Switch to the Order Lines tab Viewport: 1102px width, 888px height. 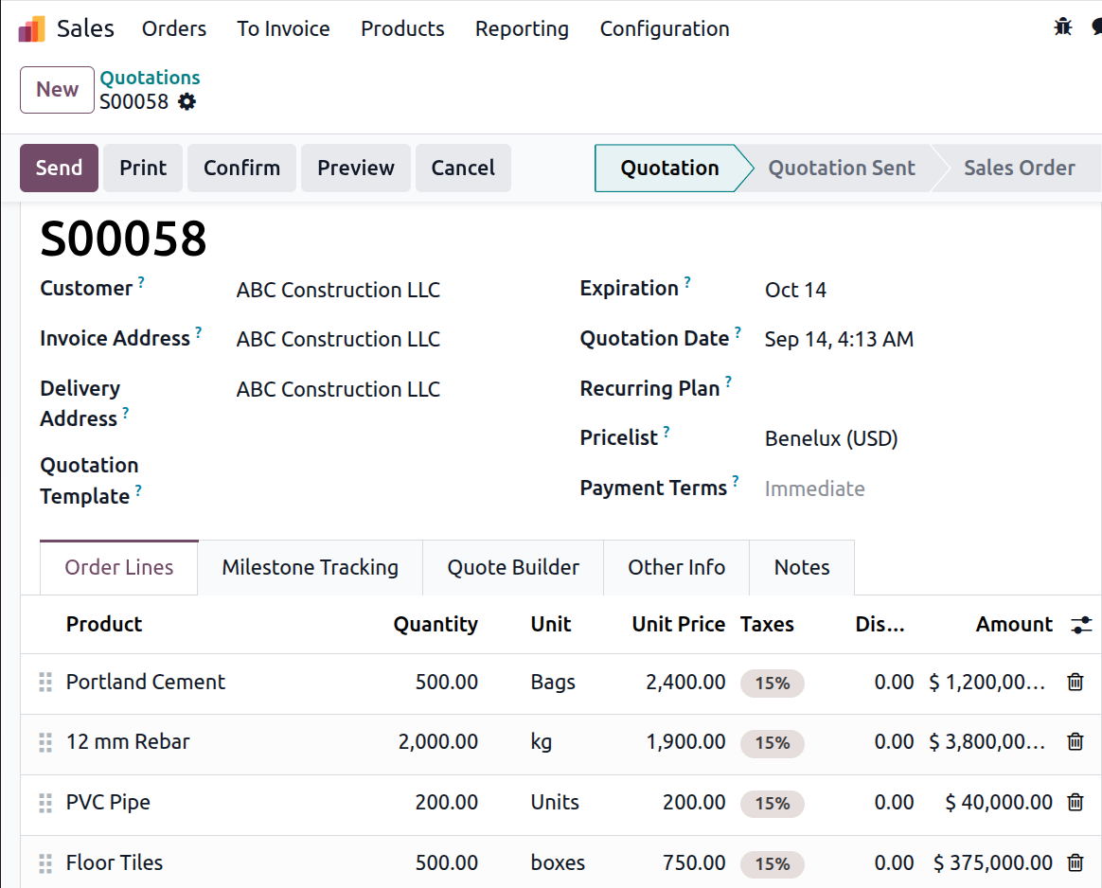[x=118, y=568]
